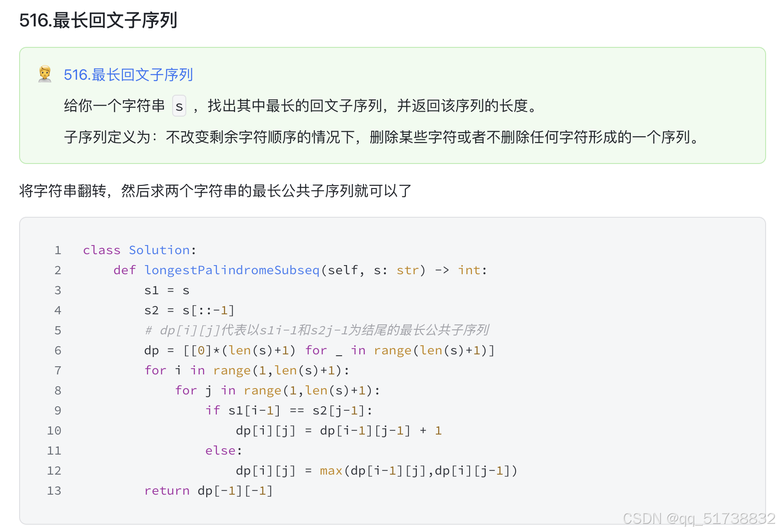Click the str type annotation in code
777x532 pixels.
coord(408,270)
